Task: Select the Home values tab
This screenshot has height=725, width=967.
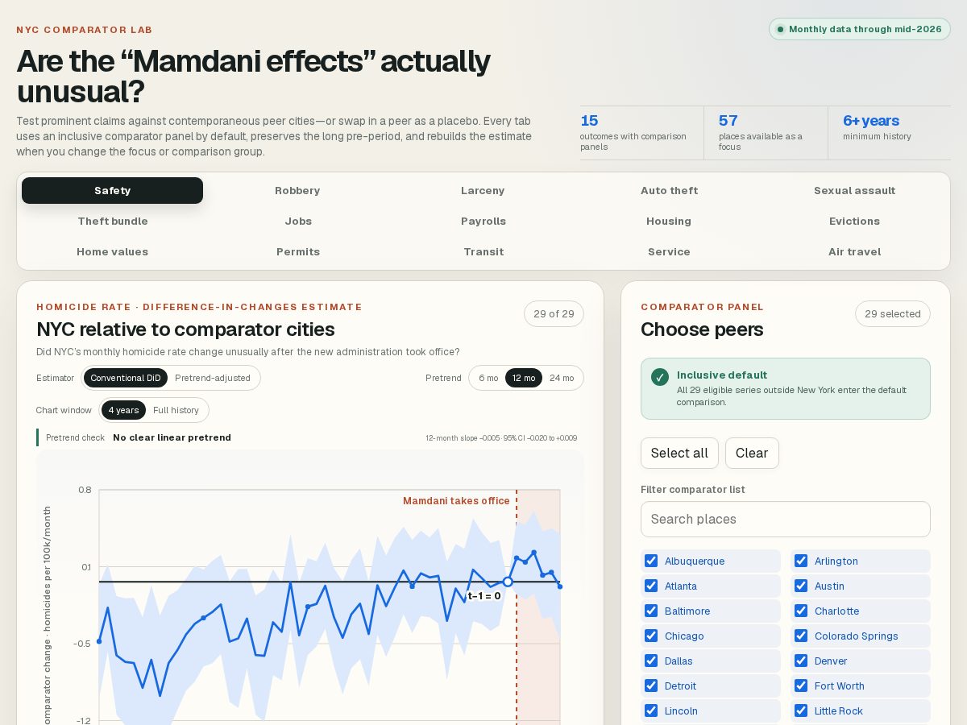Action: coord(112,252)
